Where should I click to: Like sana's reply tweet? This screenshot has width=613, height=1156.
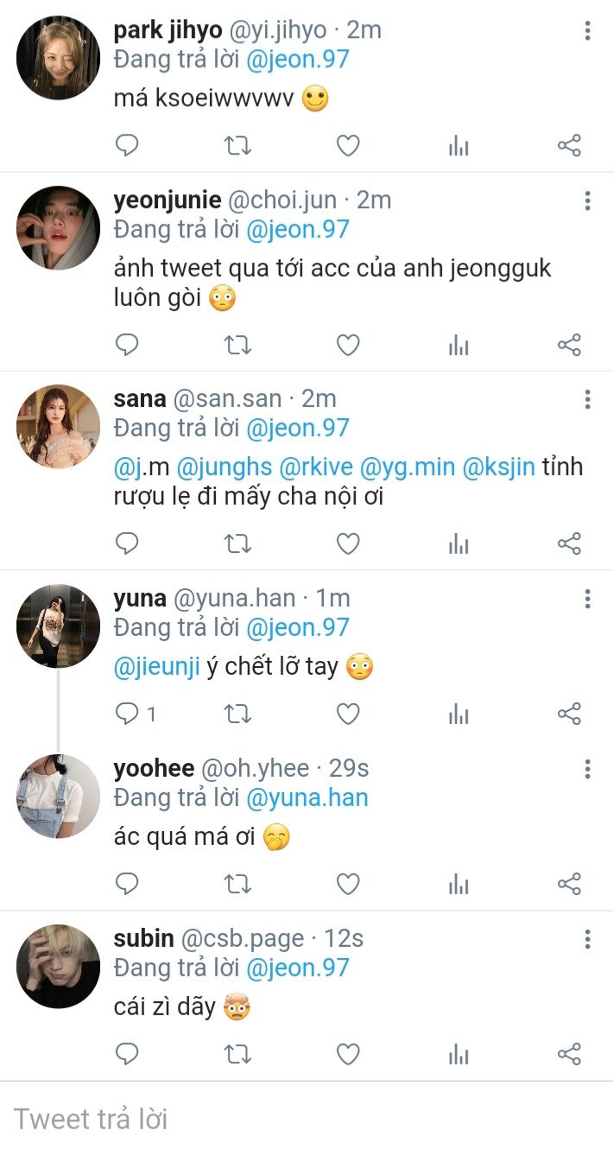347,543
